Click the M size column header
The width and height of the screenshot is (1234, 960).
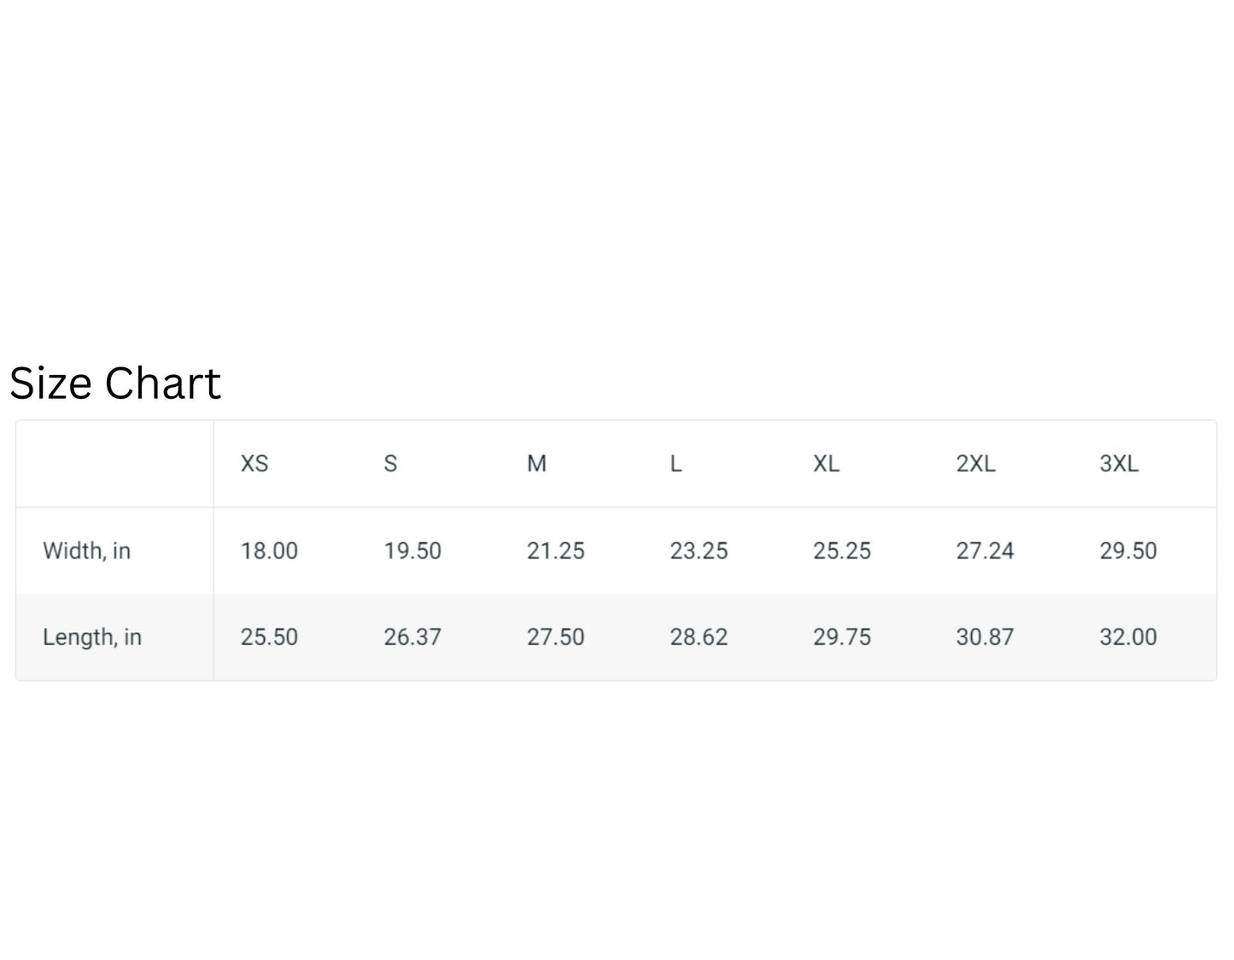[536, 464]
